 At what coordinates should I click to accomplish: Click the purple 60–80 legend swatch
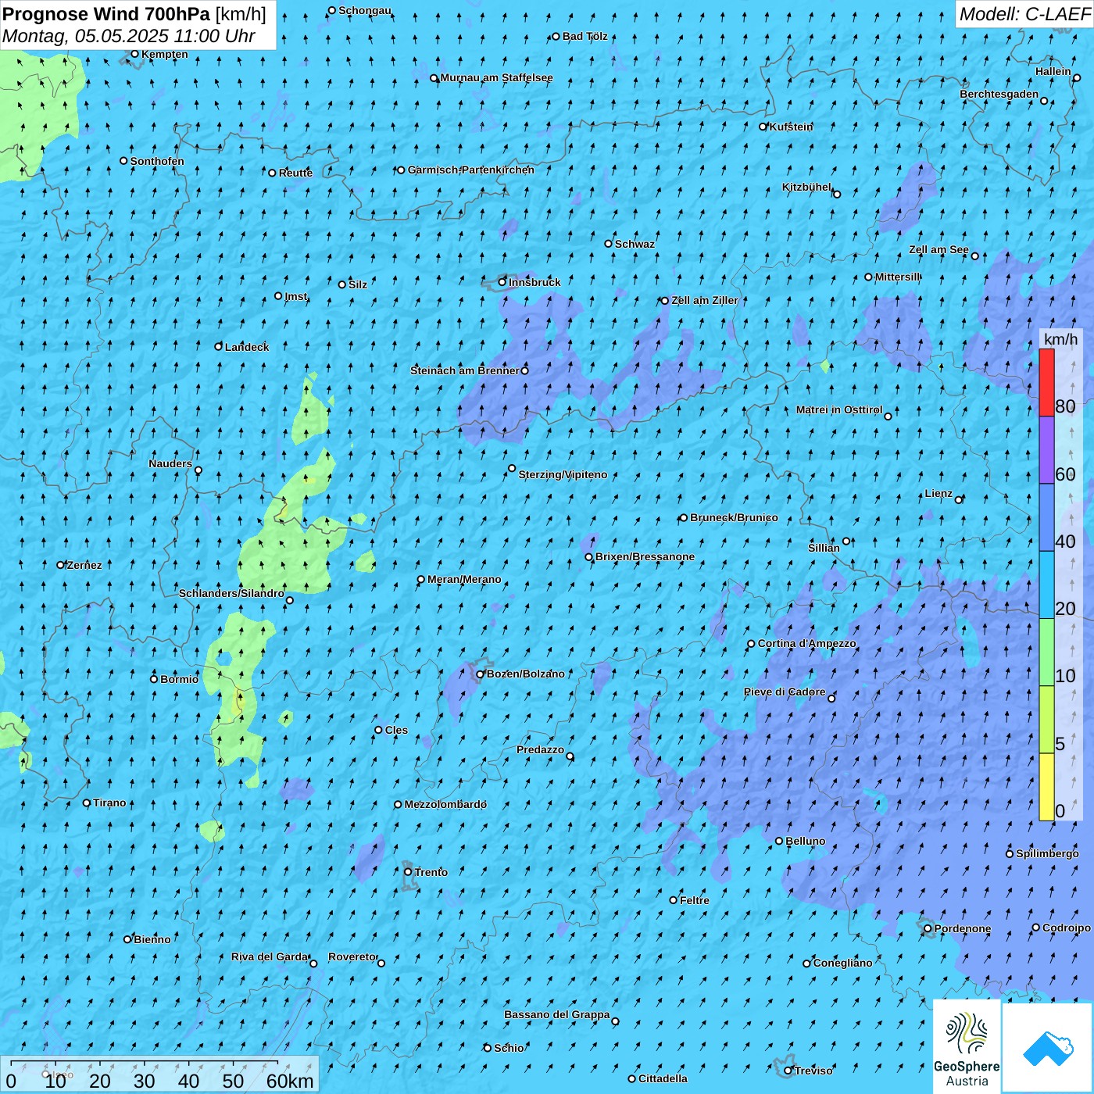tap(1046, 450)
